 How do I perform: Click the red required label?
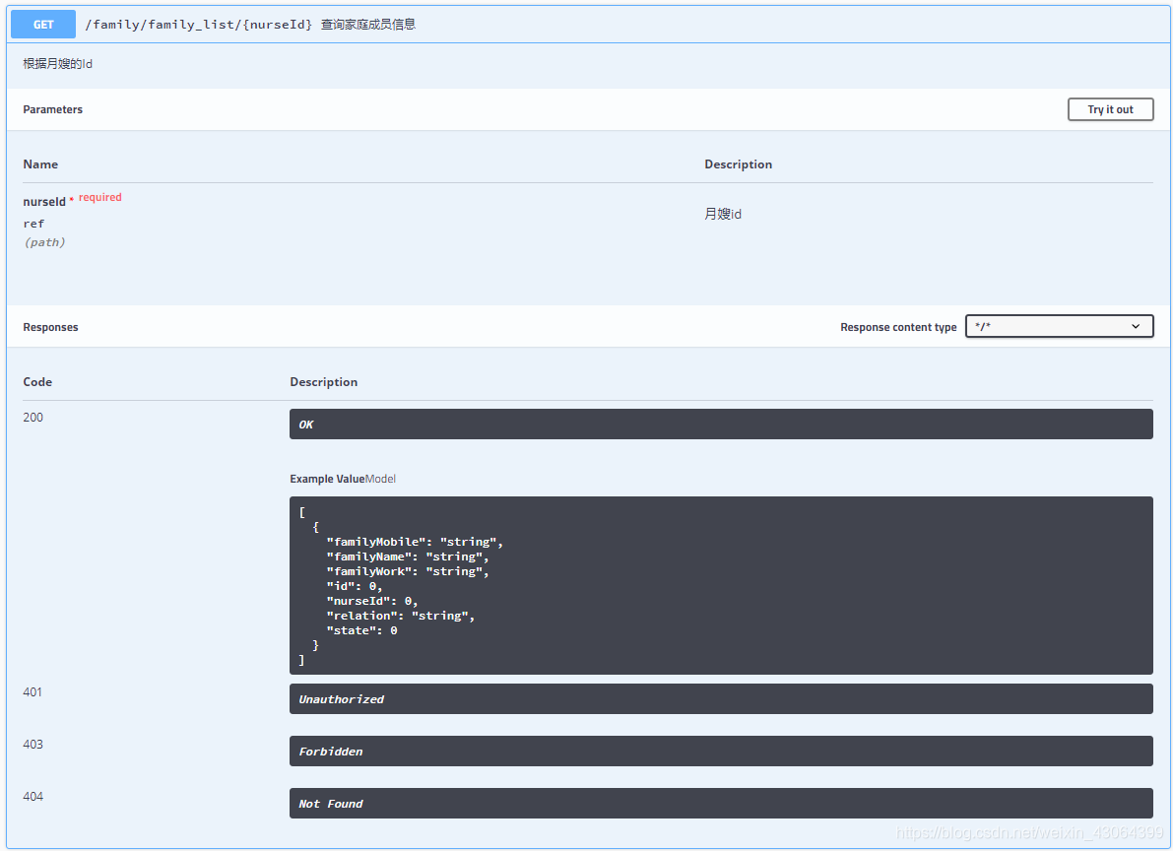tap(100, 198)
